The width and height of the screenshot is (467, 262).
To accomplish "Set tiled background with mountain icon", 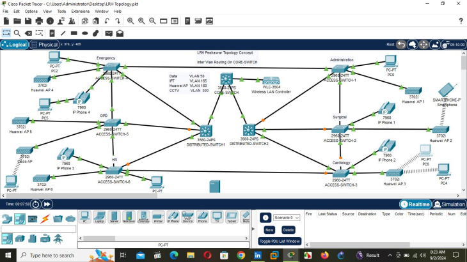I will point(435,45).
